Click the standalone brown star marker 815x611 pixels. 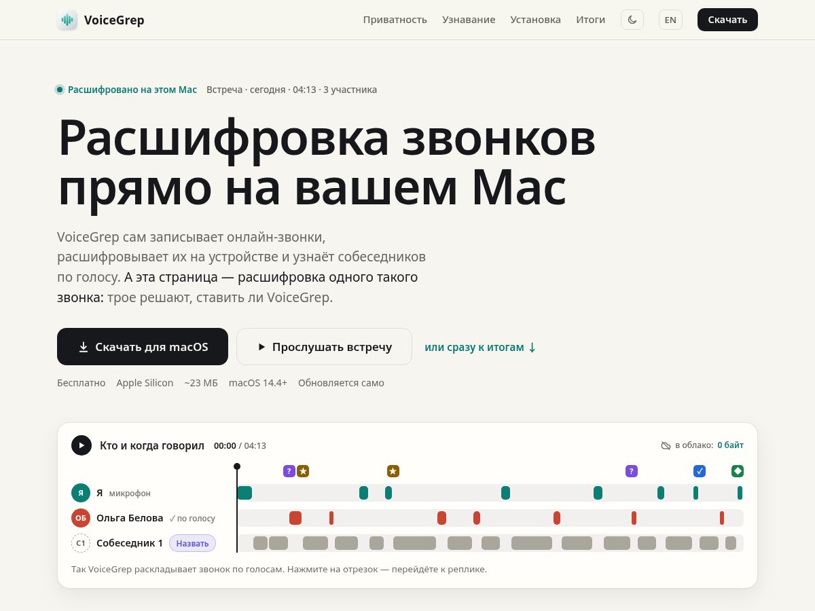[393, 471]
